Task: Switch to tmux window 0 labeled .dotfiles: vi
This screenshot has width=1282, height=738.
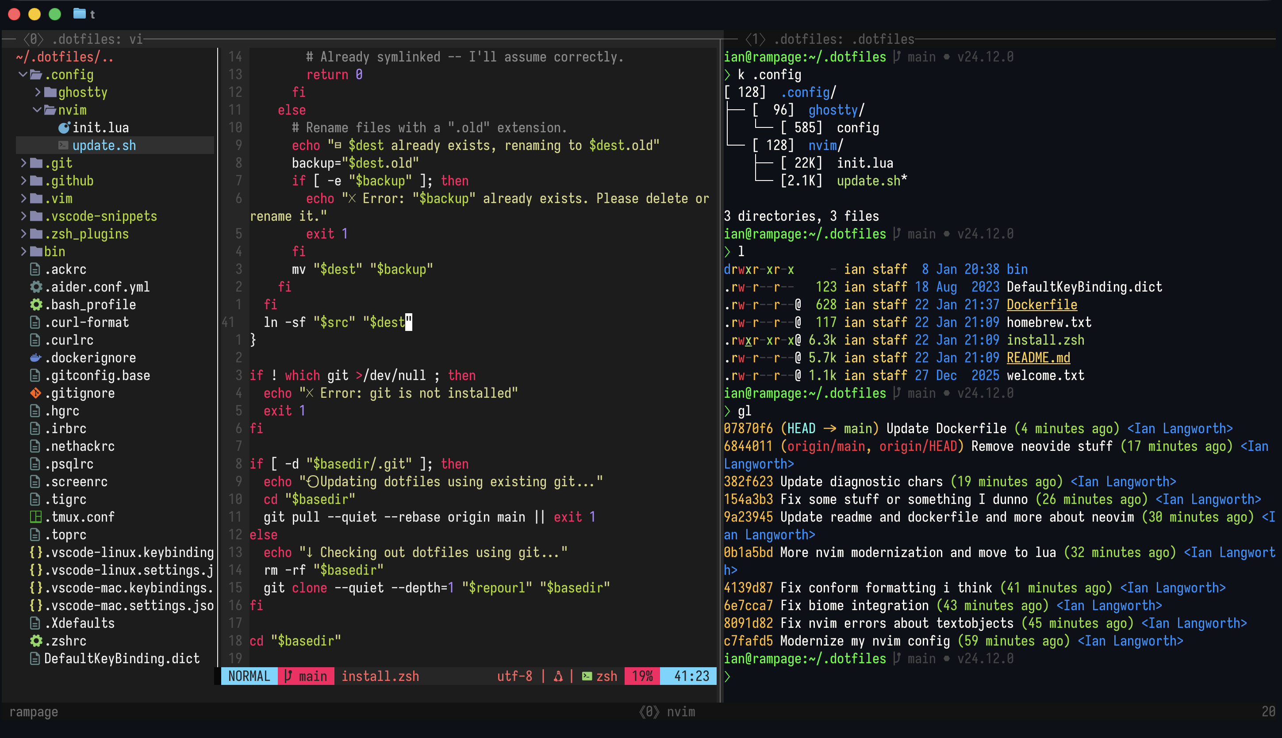Action: click(x=96, y=39)
